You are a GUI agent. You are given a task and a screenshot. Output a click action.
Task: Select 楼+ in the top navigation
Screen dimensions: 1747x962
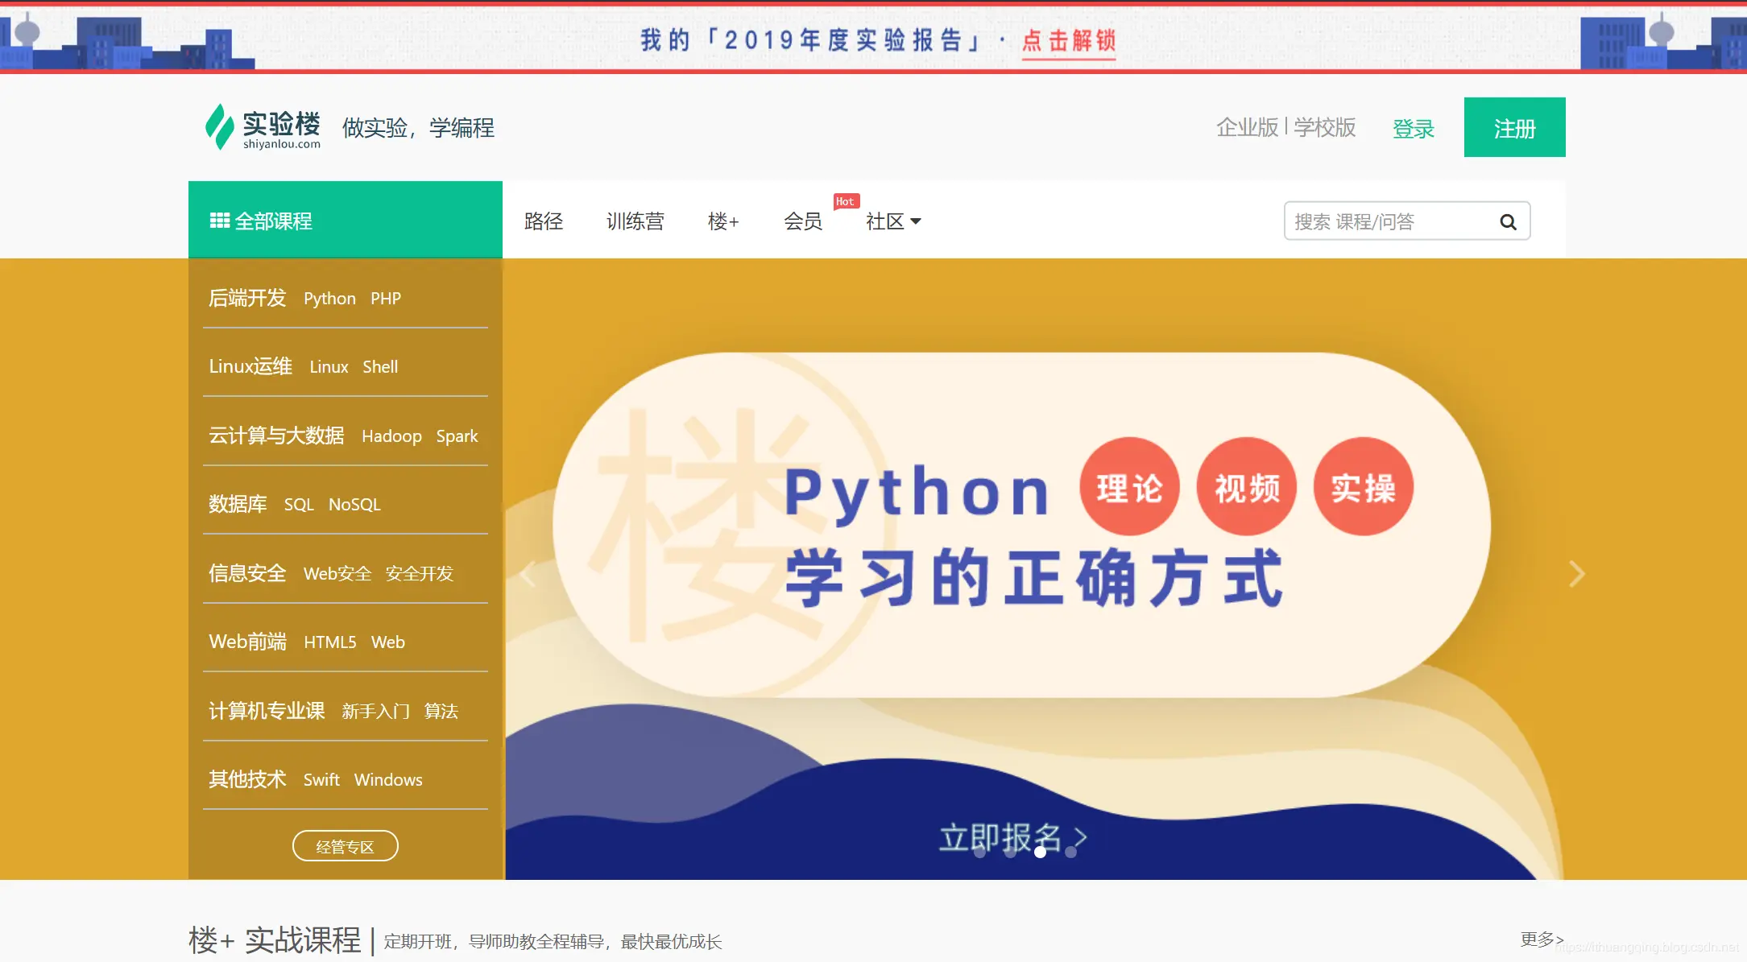(x=722, y=222)
